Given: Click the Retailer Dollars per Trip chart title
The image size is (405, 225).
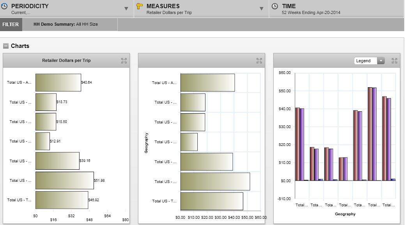Looking at the screenshot, I should click(x=66, y=60).
